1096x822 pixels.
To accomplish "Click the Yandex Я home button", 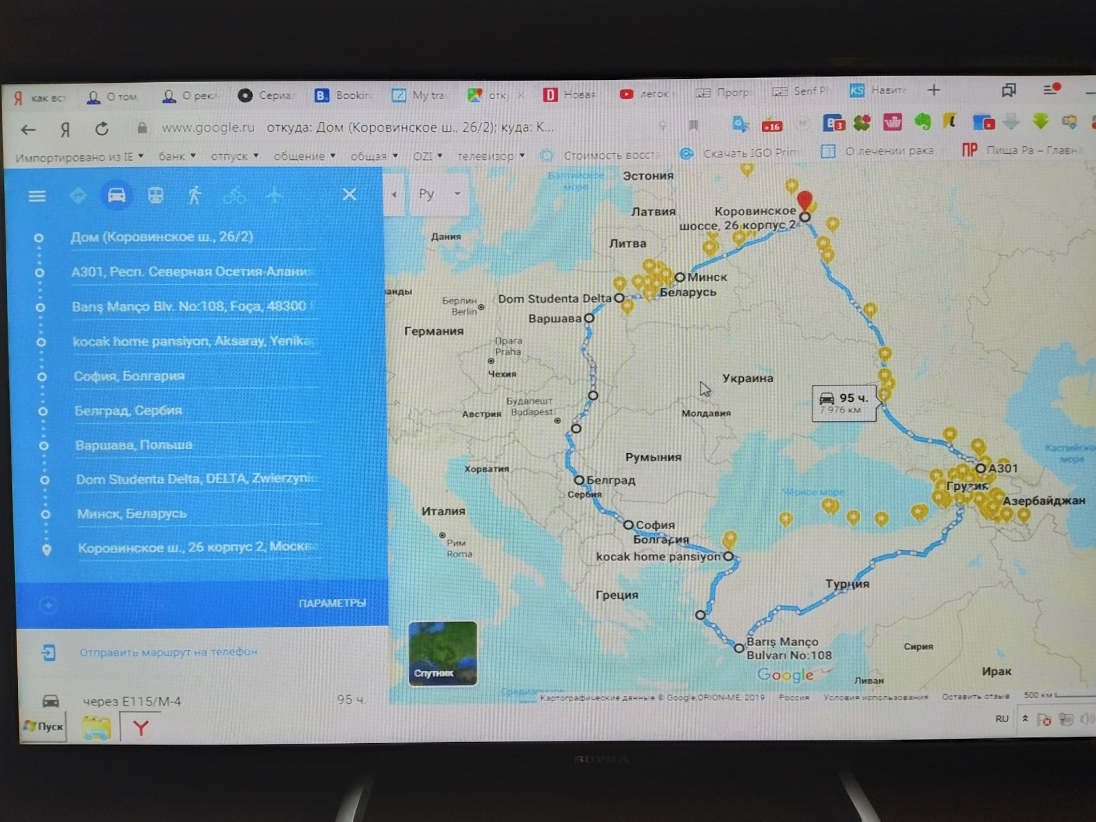I will coord(66,130).
